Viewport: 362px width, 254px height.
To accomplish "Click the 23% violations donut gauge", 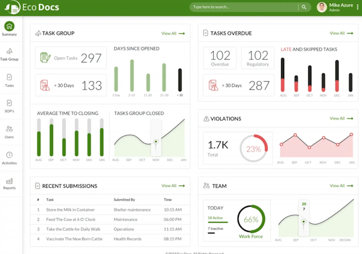I will coord(253,149).
